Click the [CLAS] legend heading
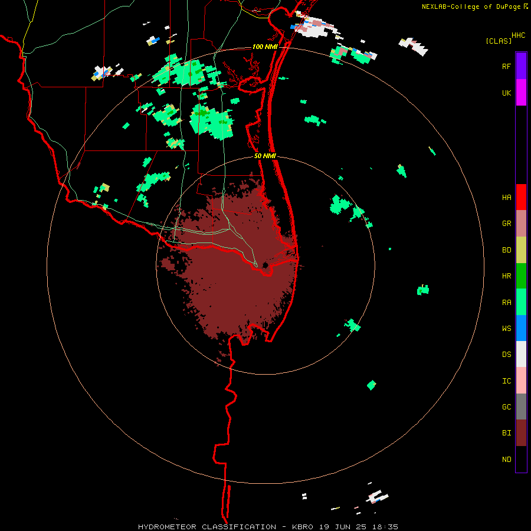 click(x=499, y=41)
